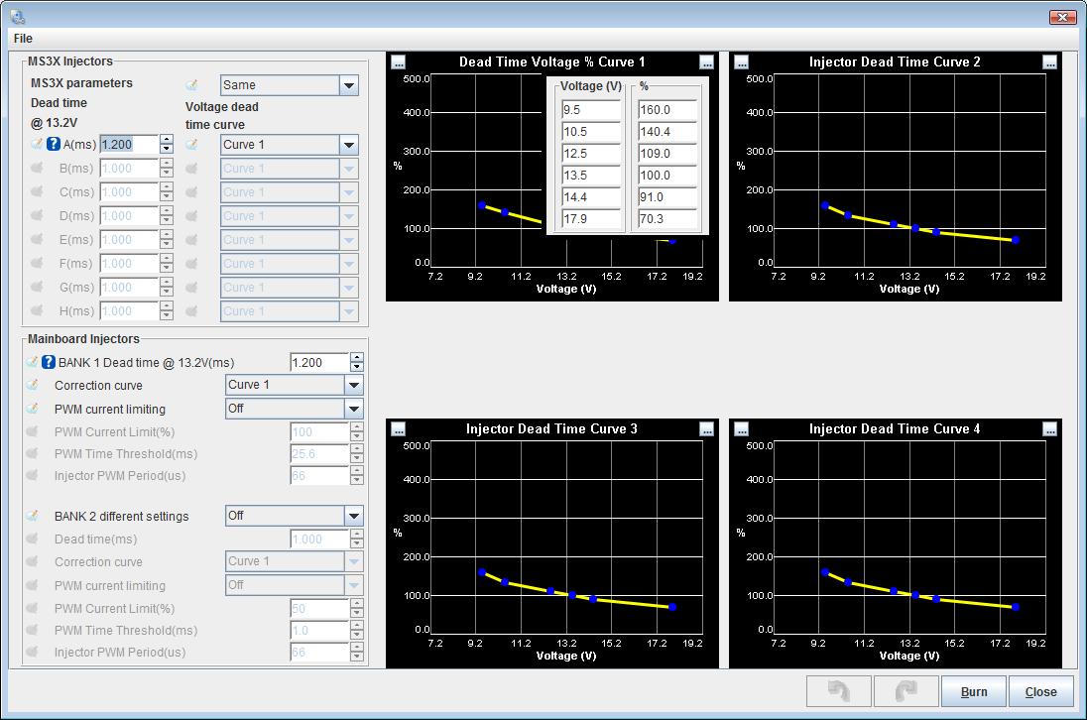Click left options button on Curve 3 graph
This screenshot has height=720, width=1087.
point(398,428)
